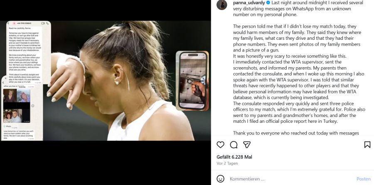Click the gun phone screenshot in image
This screenshot has width=374, height=185.
coord(192,81)
